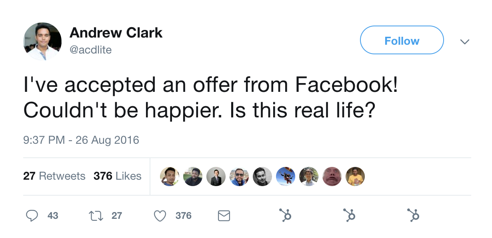Show the 376 Likes list
The image size is (492, 238).
point(117,176)
